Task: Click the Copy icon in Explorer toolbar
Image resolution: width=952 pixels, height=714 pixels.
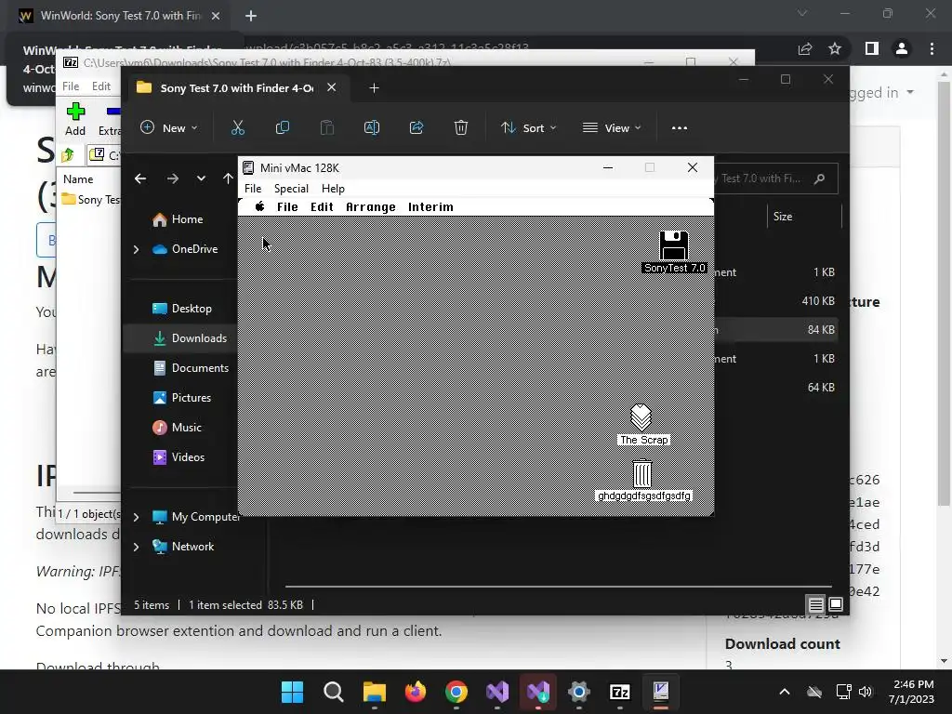Action: pyautogui.click(x=283, y=127)
